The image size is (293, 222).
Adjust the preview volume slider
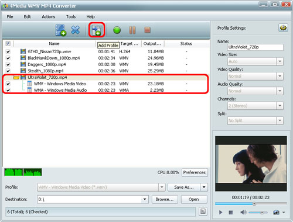tap(258, 213)
